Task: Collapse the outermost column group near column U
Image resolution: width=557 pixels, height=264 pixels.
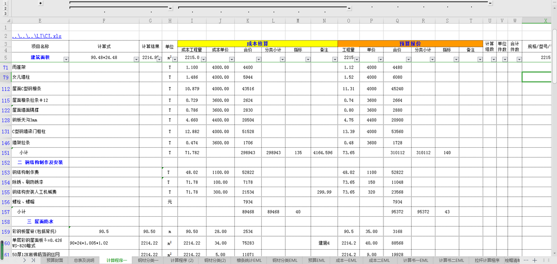Action: (491, 3)
